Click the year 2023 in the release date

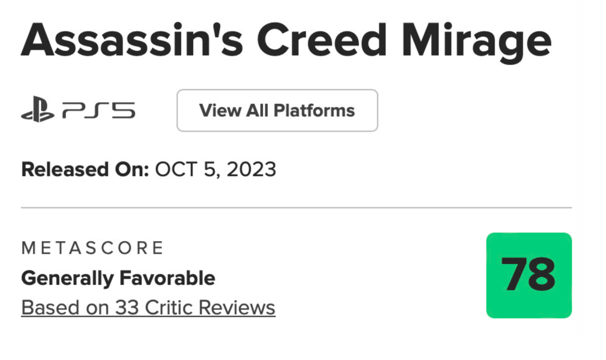click(250, 169)
